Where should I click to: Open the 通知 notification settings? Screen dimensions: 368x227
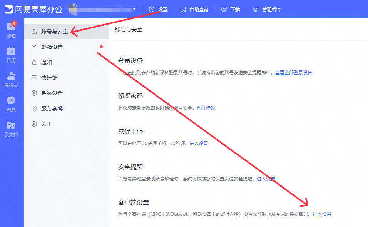pos(47,62)
